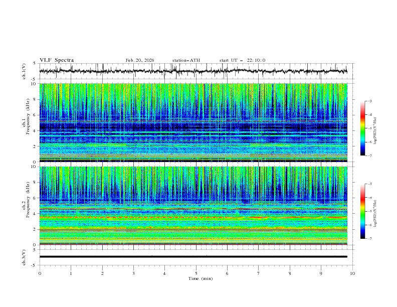This screenshot has width=397, height=307.
Task: Click the "-7" label on ch.2 colorbar
Action: tap(370, 238)
